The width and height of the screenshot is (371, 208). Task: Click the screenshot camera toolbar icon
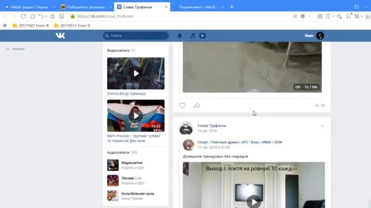click(319, 16)
